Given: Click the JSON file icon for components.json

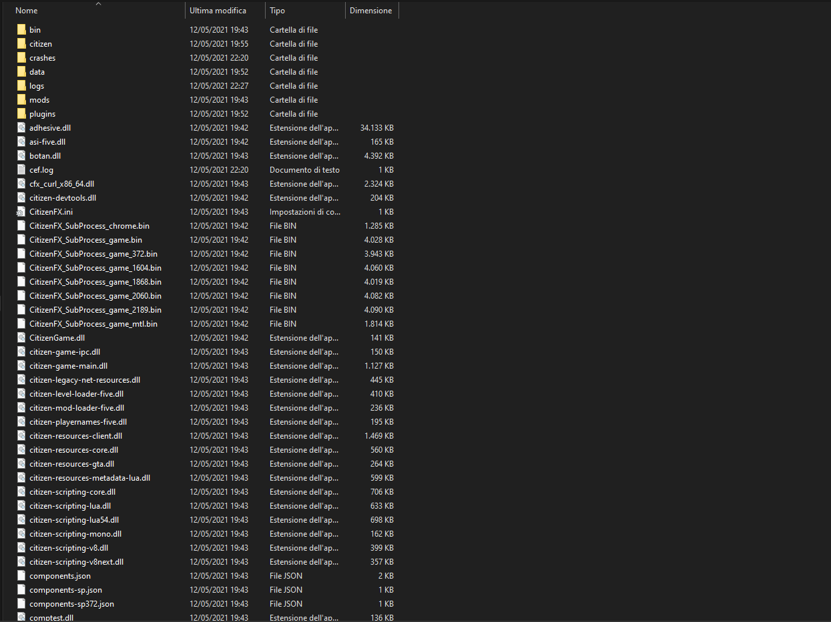Looking at the screenshot, I should pyautogui.click(x=21, y=575).
